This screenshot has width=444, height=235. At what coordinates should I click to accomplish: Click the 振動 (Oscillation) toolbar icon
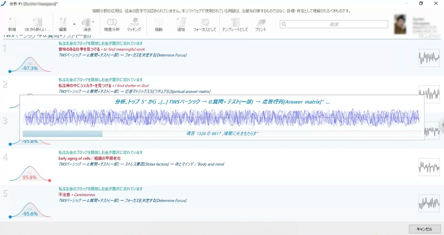(159, 24)
